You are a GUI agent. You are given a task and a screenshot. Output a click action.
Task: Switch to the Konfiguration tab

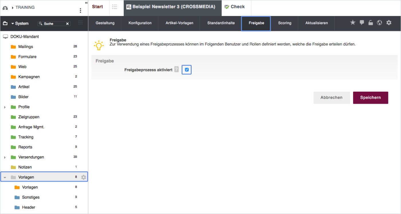pyautogui.click(x=140, y=23)
